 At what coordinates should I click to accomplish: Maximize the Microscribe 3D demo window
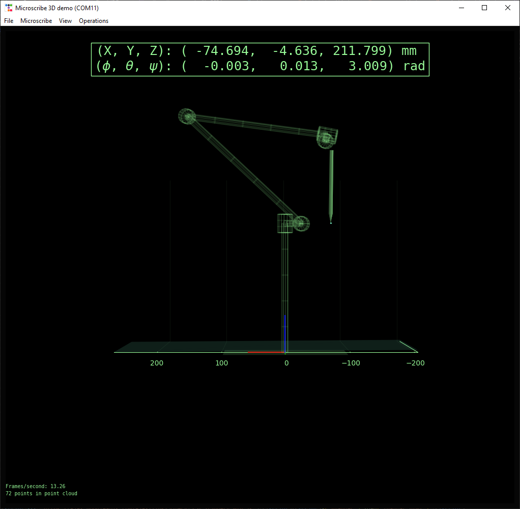point(484,8)
